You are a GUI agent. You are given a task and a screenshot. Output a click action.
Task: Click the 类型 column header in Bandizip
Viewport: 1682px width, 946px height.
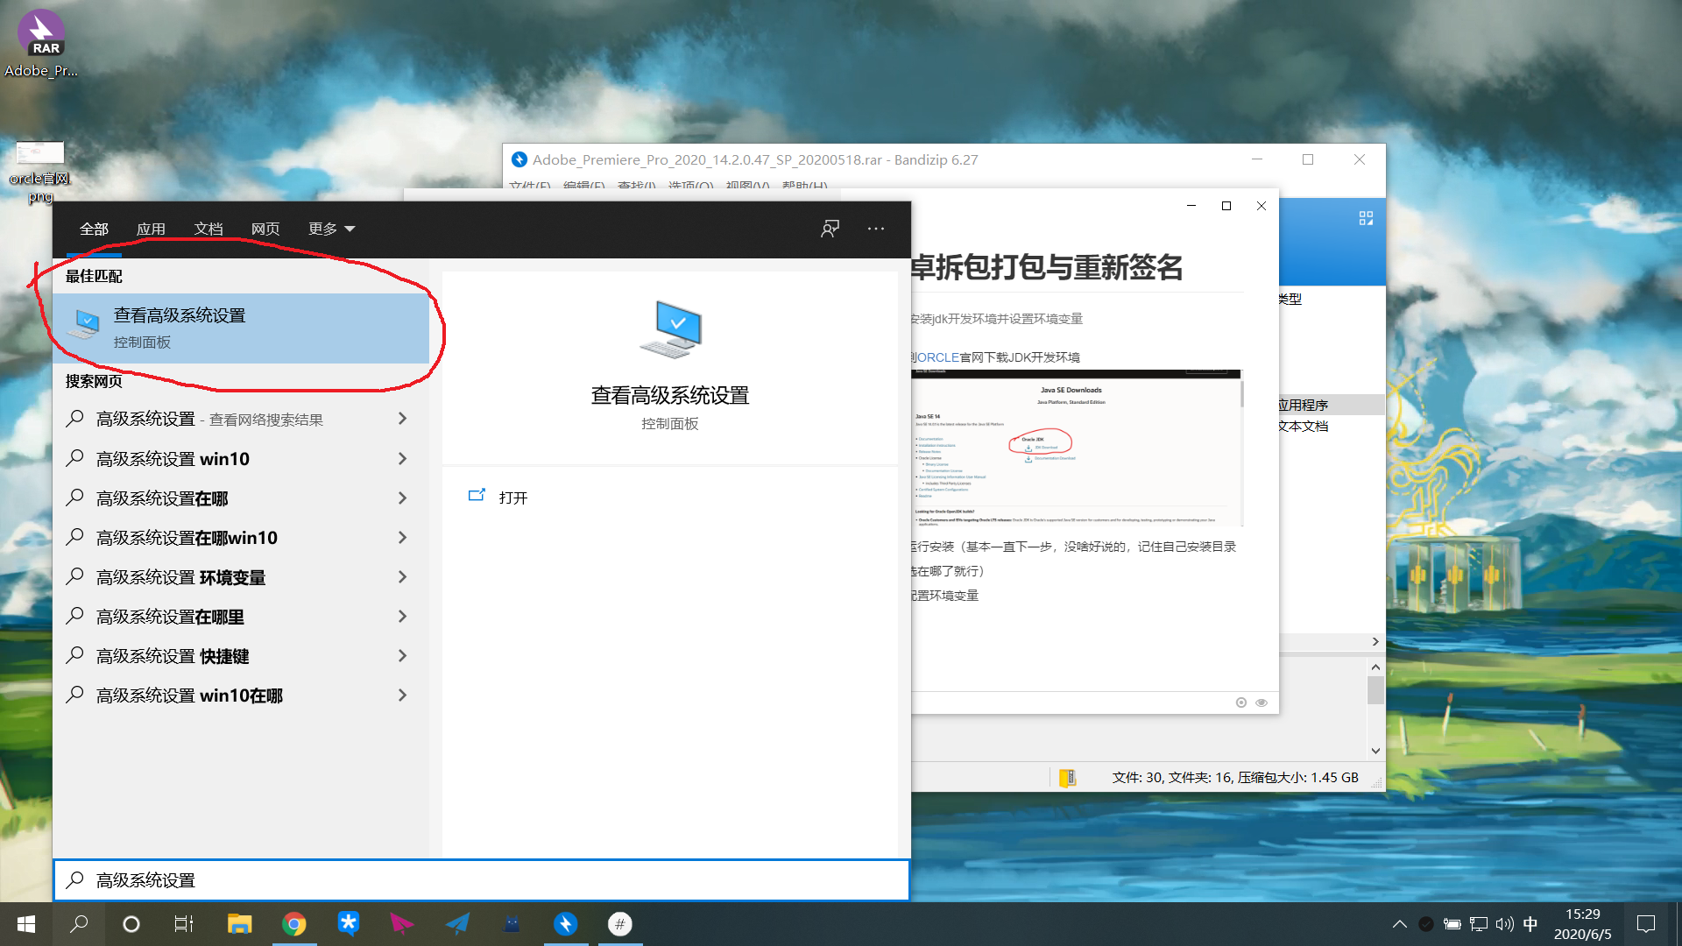(x=1290, y=299)
